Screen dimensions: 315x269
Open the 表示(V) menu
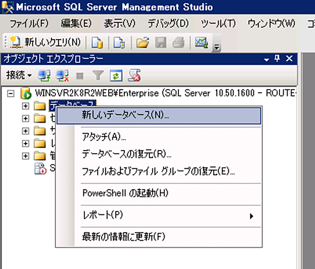point(119,24)
